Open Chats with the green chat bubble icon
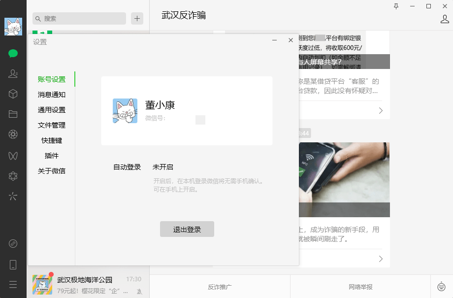 pos(13,54)
